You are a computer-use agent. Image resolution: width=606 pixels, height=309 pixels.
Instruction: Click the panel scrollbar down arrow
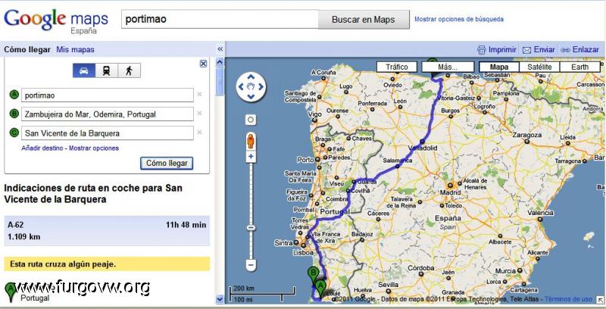pyautogui.click(x=220, y=299)
